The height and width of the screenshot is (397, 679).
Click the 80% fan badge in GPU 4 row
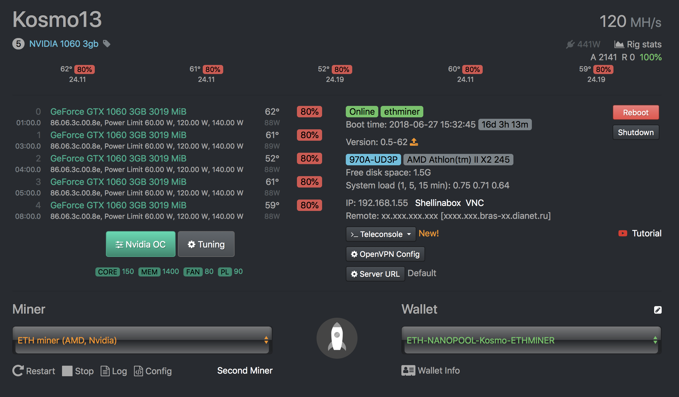coord(310,205)
